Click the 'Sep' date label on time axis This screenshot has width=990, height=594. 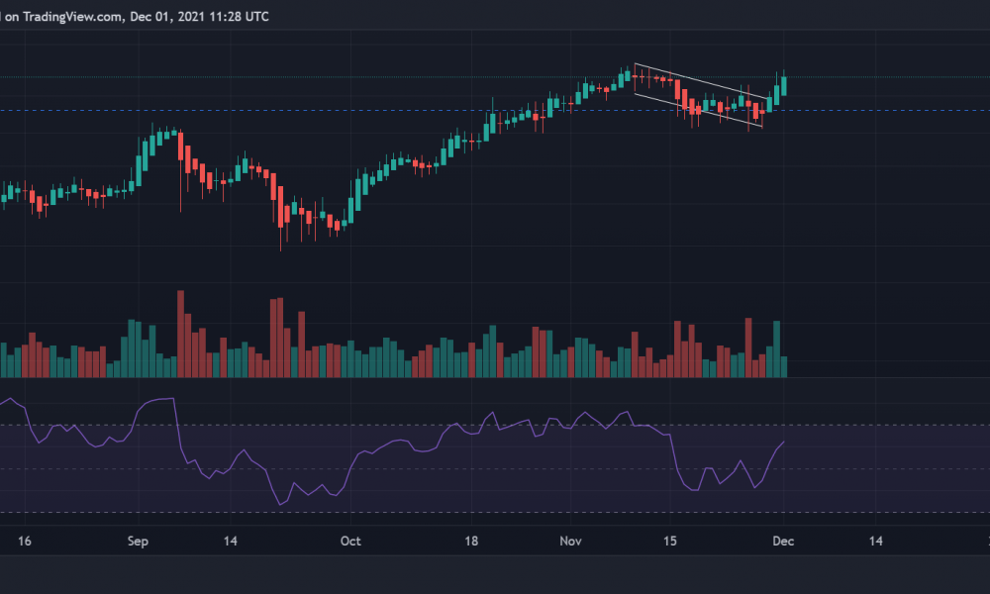tap(138, 541)
